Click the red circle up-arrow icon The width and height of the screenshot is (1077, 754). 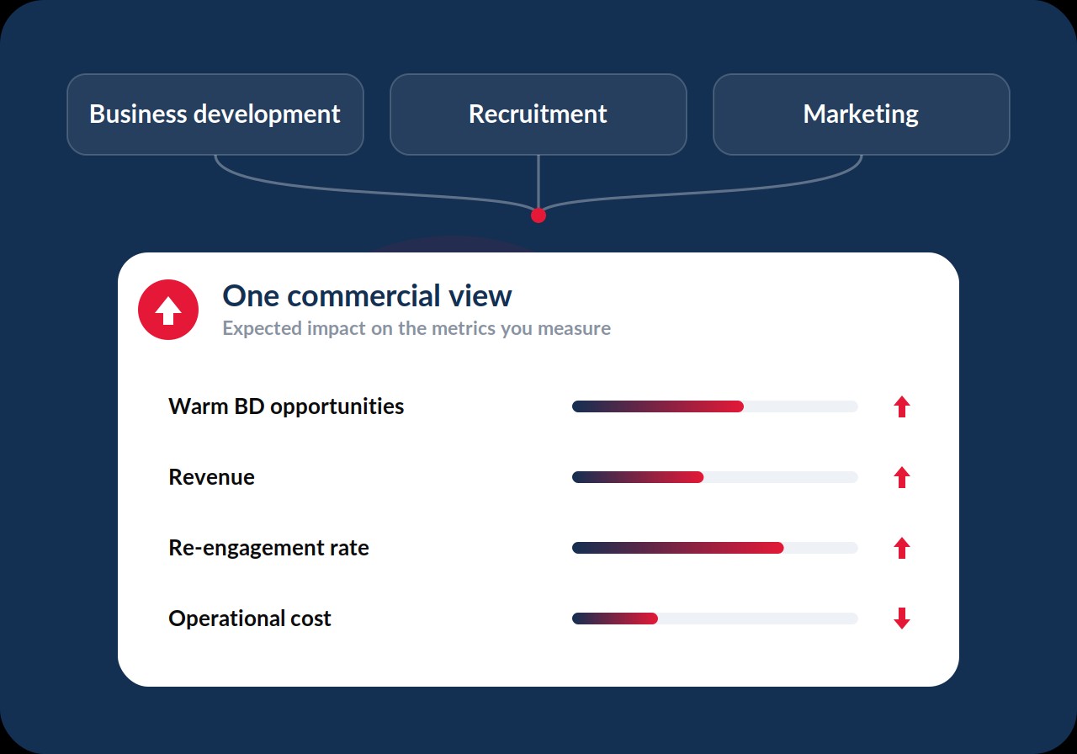click(168, 310)
